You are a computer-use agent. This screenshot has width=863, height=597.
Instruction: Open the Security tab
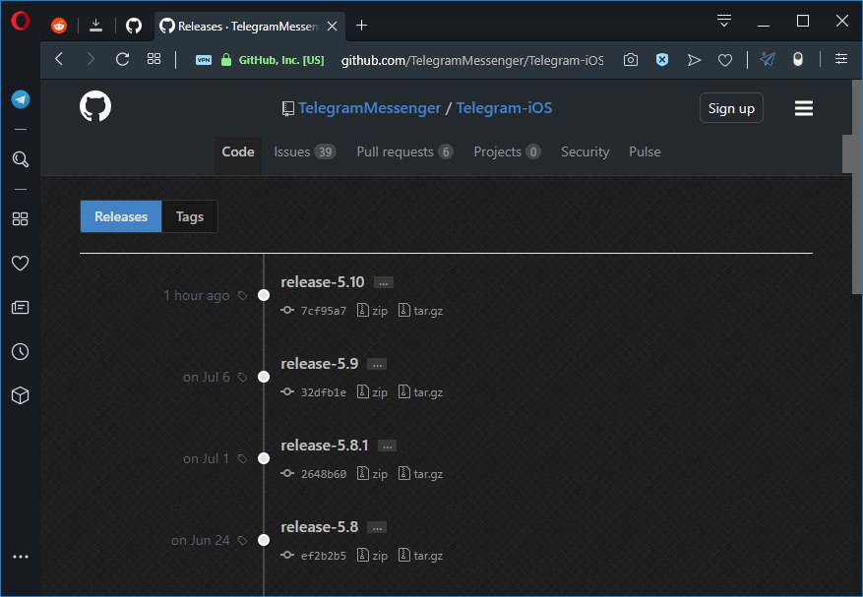(x=585, y=151)
